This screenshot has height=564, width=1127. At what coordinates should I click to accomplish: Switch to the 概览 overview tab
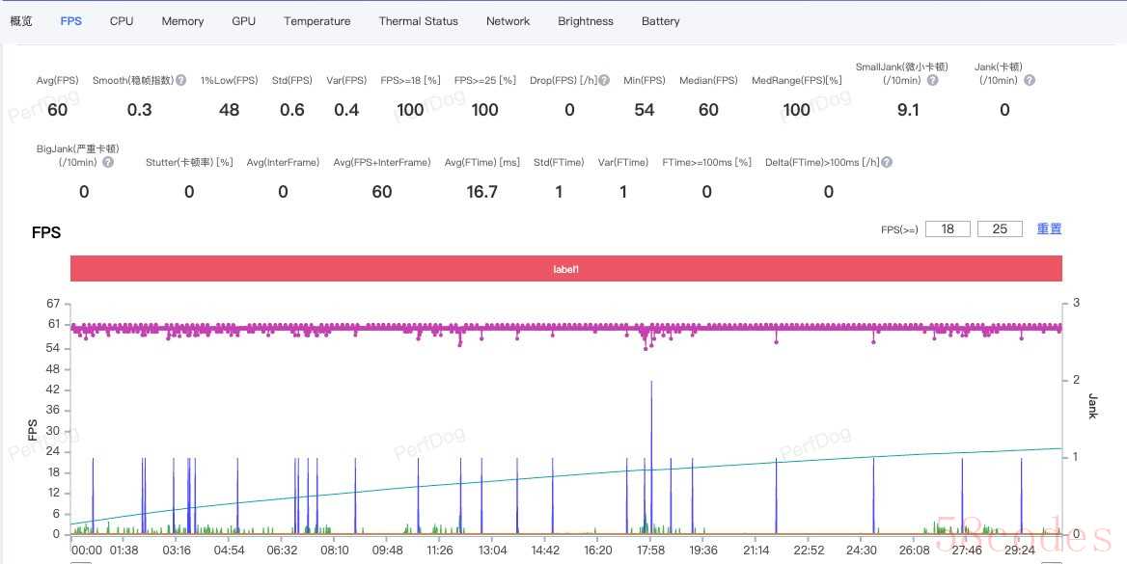pos(21,21)
